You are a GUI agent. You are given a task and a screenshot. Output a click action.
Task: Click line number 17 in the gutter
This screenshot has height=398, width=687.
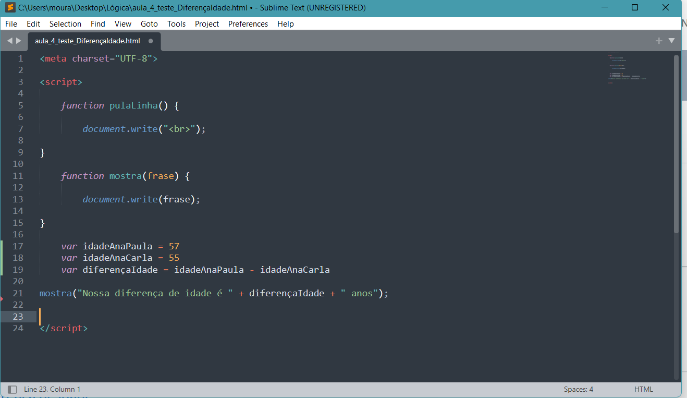click(18, 246)
